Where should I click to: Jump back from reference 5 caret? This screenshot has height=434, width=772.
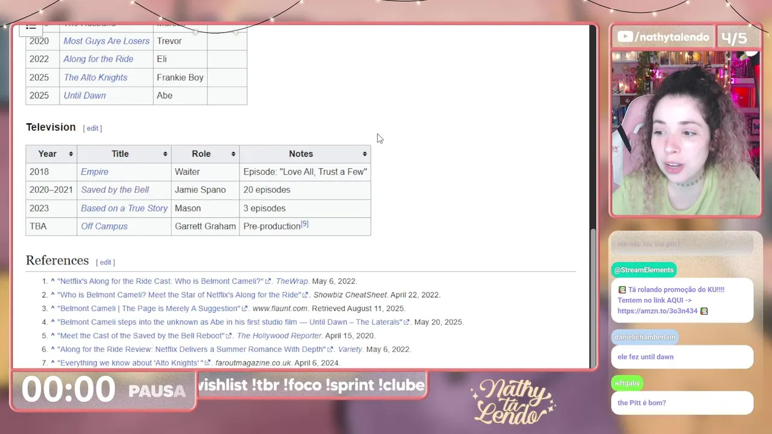(52, 336)
